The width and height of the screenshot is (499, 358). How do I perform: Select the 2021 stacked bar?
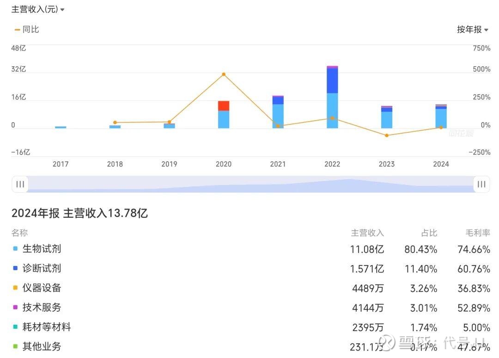coord(278,112)
